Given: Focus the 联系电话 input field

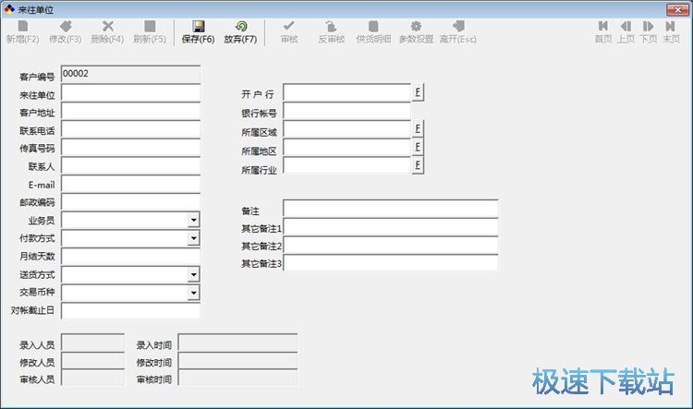Looking at the screenshot, I should [130, 129].
